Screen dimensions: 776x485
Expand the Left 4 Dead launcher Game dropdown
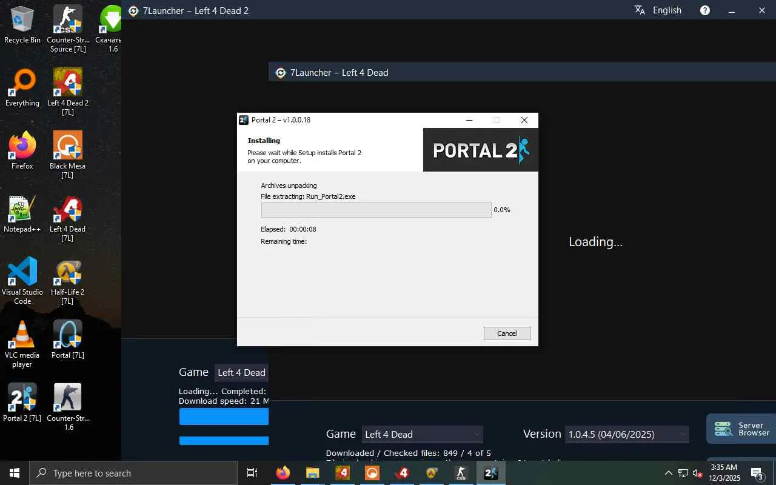click(422, 434)
